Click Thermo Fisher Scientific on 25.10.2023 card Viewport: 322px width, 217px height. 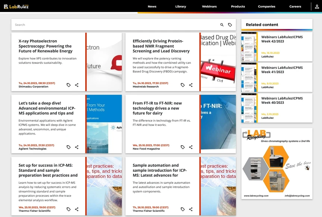tap(34, 211)
